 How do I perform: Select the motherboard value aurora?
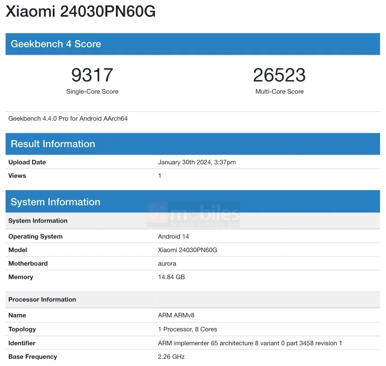tap(167, 263)
